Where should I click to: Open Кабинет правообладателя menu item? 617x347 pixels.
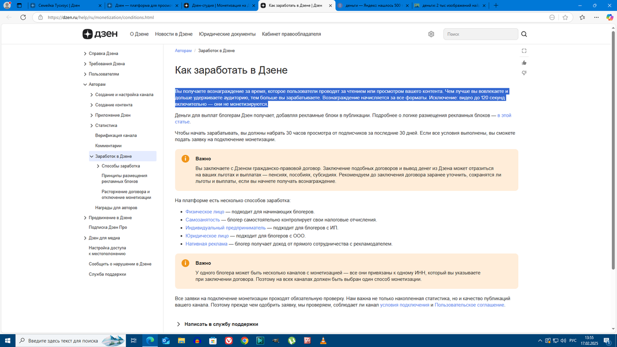[x=292, y=34]
